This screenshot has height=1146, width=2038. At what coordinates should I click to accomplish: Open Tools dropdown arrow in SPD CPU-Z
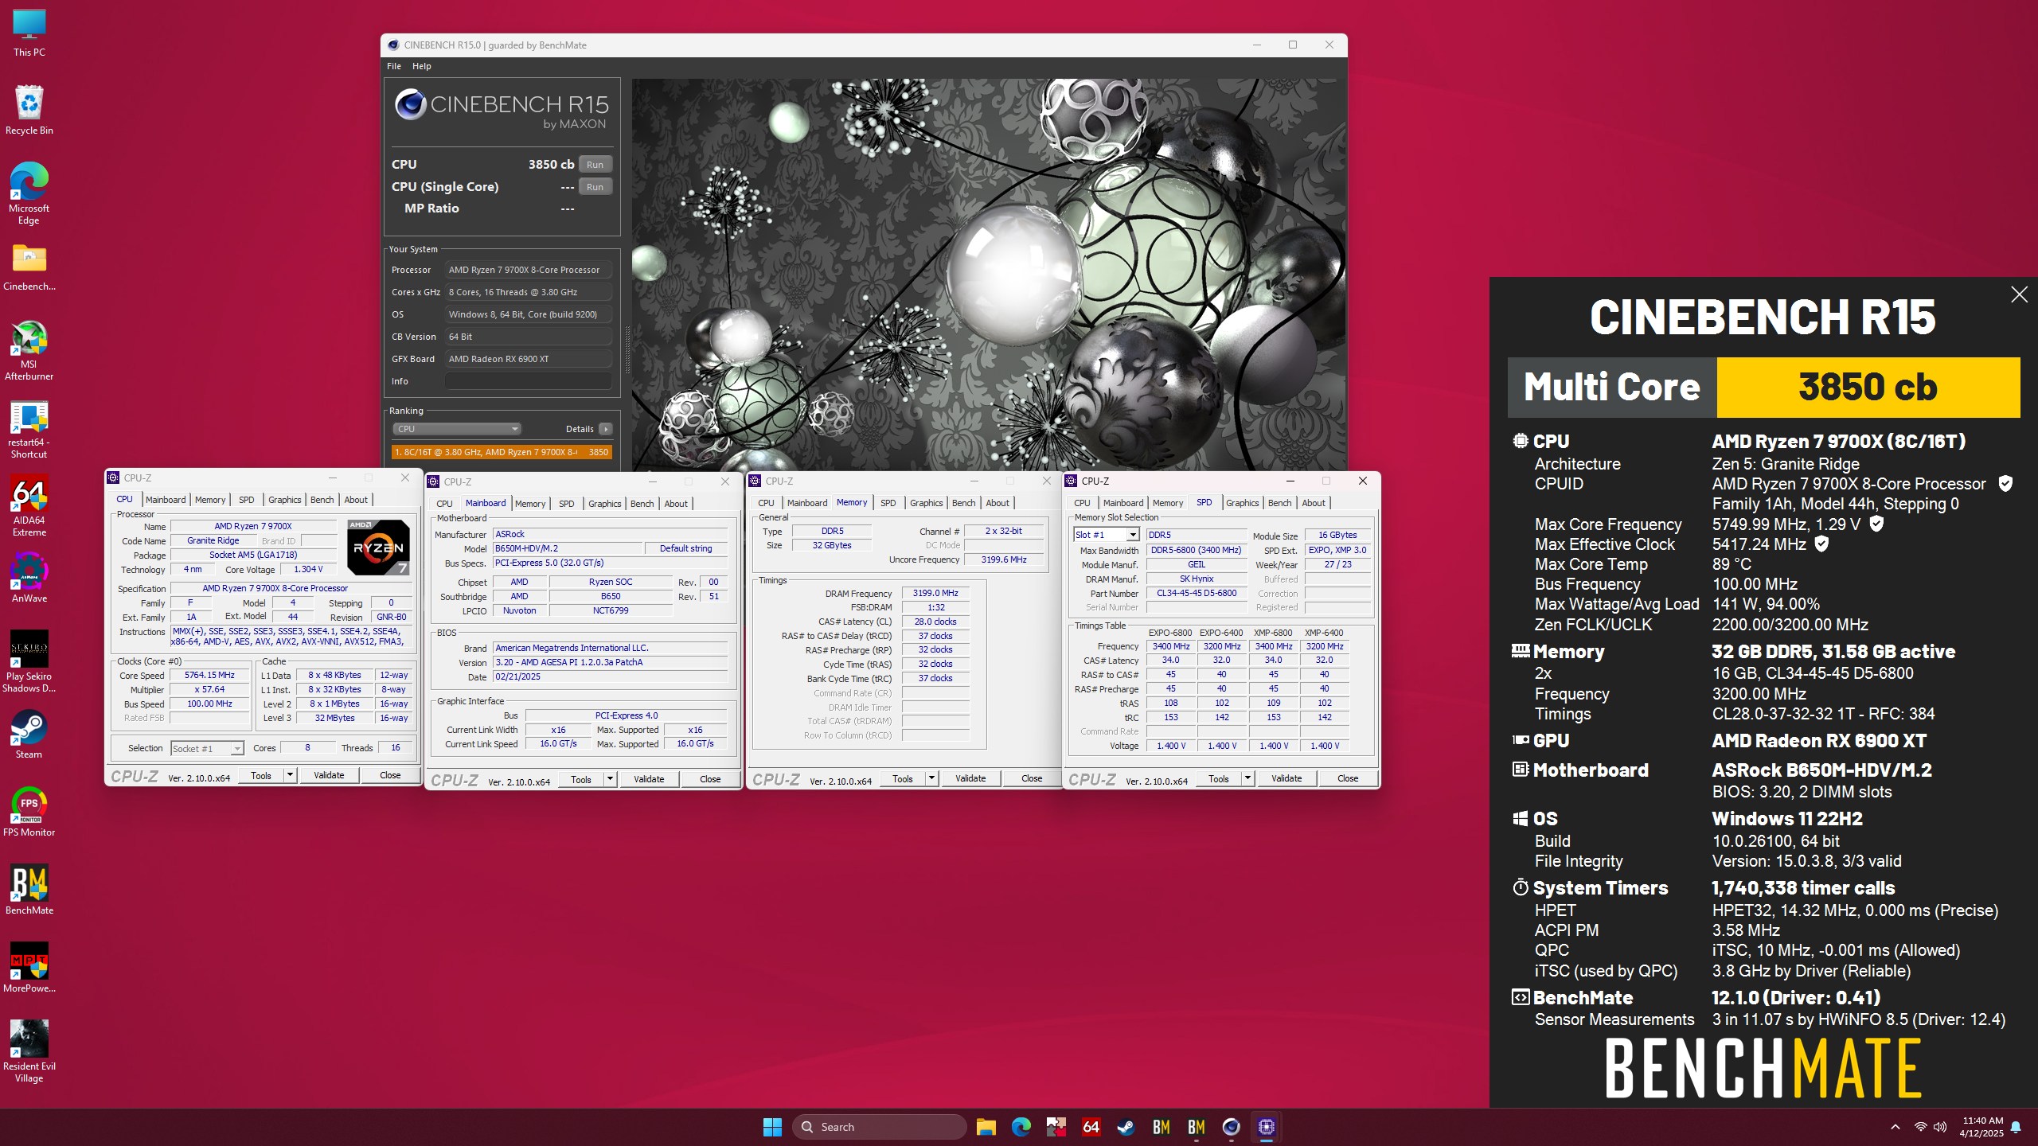click(x=1247, y=778)
